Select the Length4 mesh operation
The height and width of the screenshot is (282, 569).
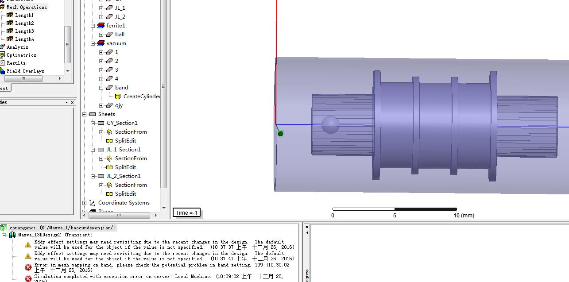click(24, 39)
